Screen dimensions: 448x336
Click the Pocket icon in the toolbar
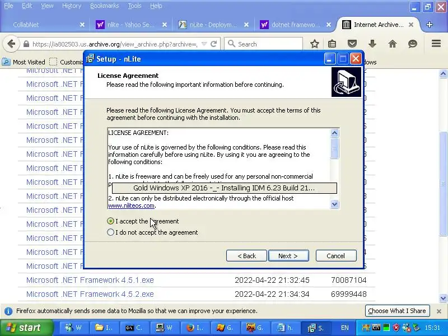click(x=352, y=44)
